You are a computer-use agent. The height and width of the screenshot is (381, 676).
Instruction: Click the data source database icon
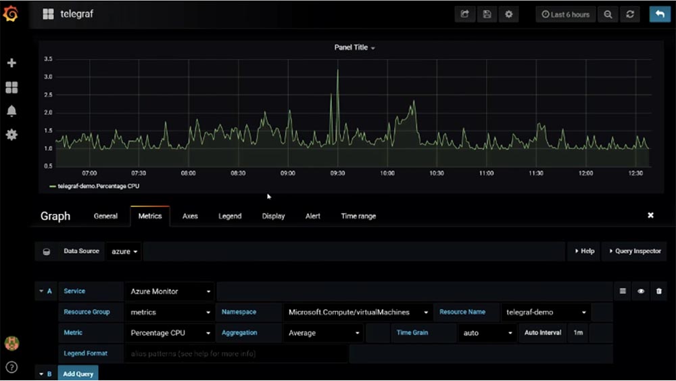click(47, 252)
